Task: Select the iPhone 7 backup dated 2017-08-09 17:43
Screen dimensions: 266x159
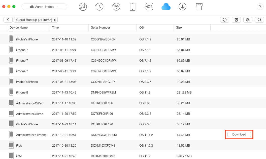Action: (x=133, y=61)
